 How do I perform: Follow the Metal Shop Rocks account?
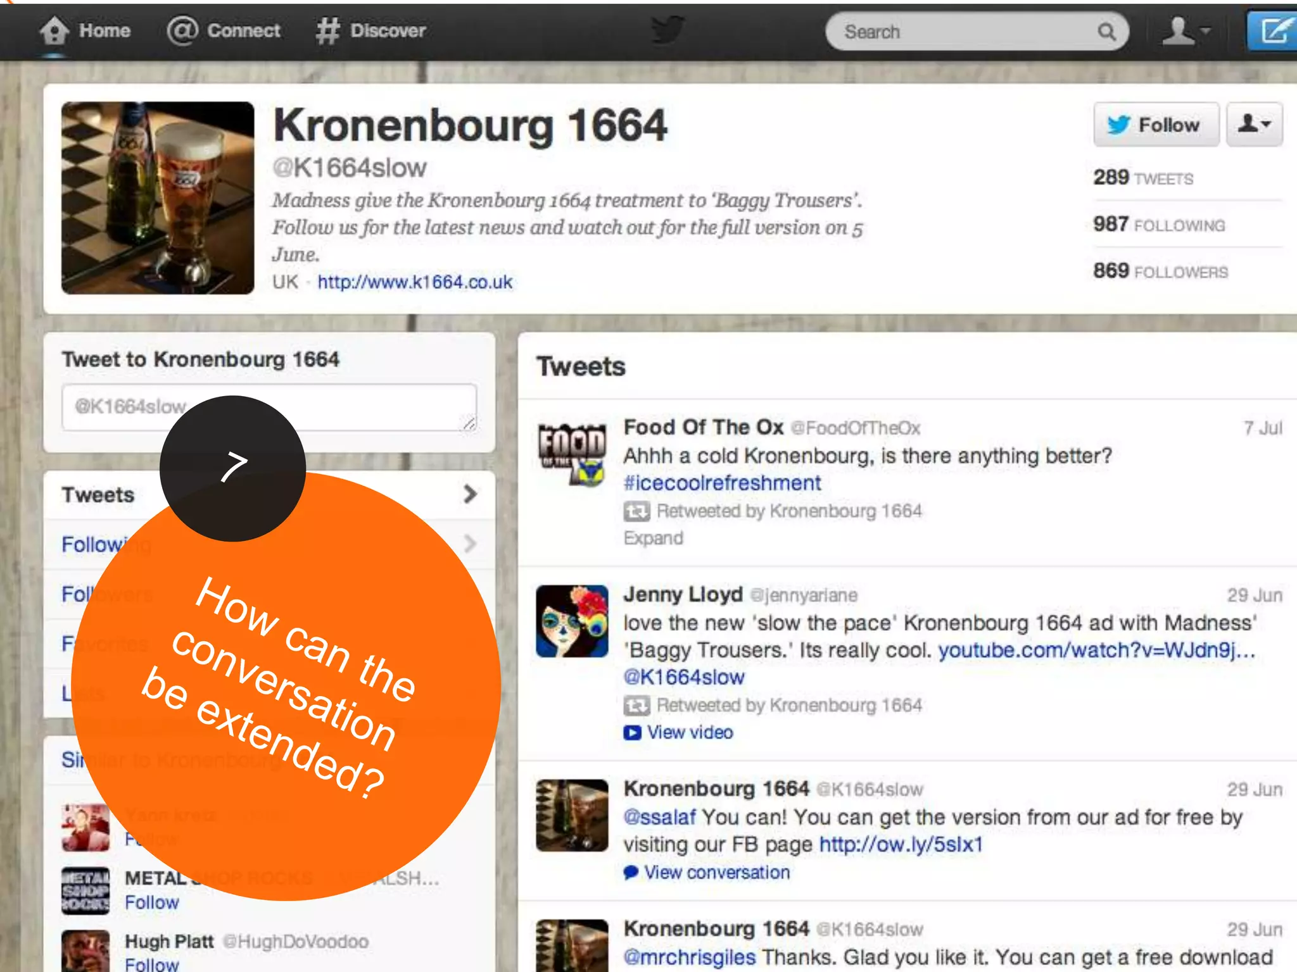pos(152,902)
